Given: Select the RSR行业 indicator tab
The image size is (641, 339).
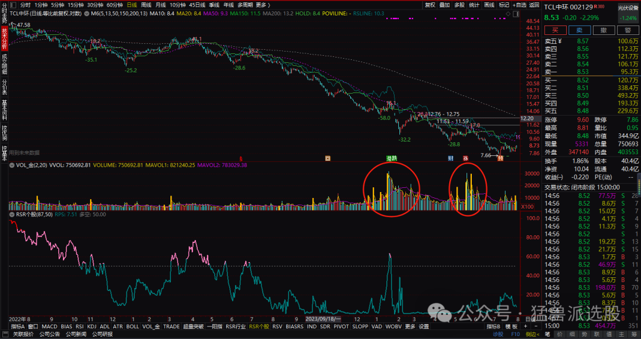Looking at the screenshot, I should [x=236, y=327].
